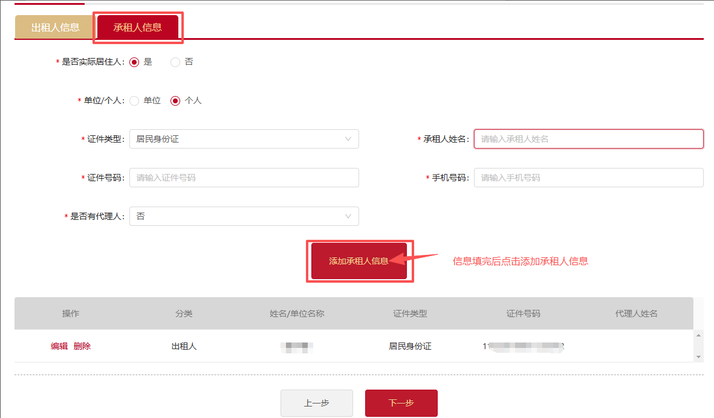The height and width of the screenshot is (418, 714).
Task: Go back with the 上一步 button
Action: (x=317, y=403)
